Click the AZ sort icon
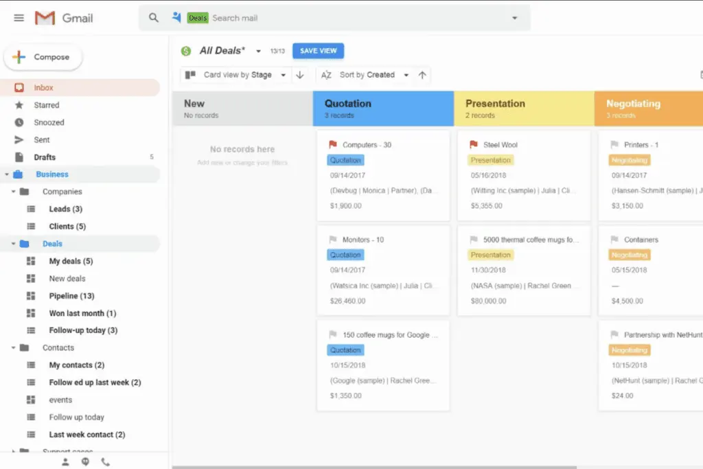Image resolution: width=703 pixels, height=469 pixels. click(326, 75)
